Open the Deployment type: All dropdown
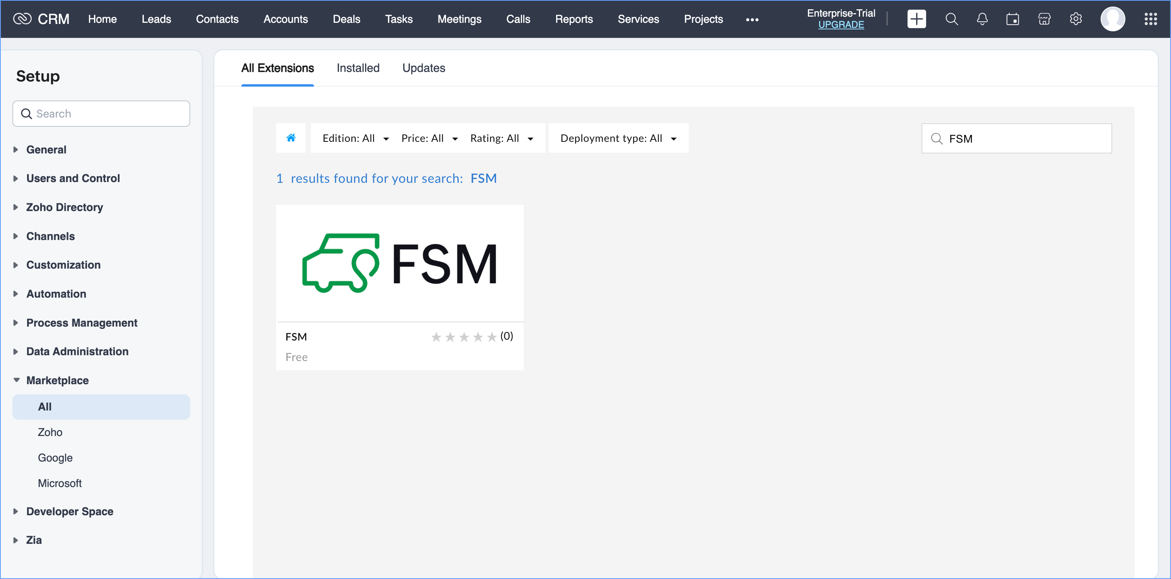1171x579 pixels. 618,138
